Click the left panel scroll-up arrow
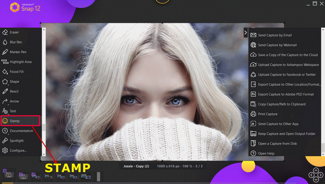The image size is (325, 184). (x=44, y=30)
